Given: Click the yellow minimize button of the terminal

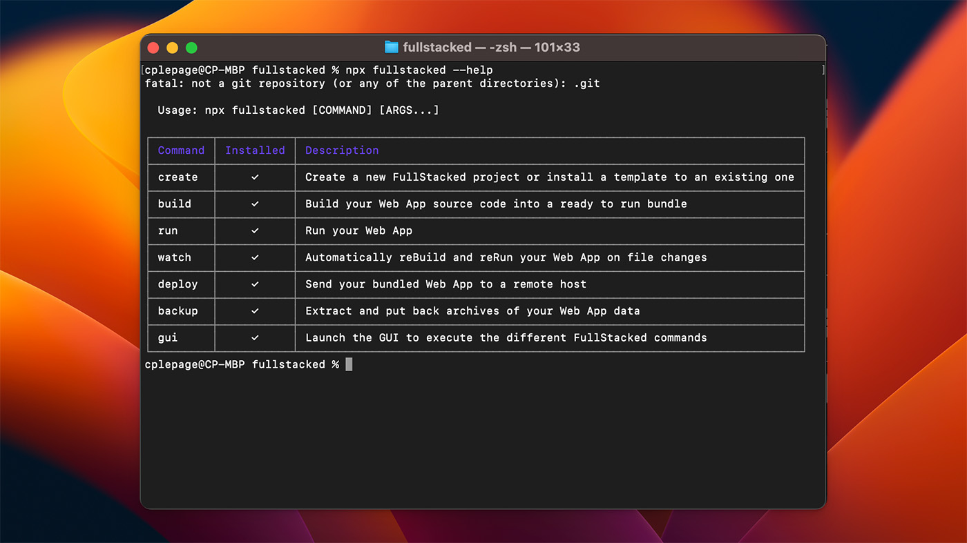Looking at the screenshot, I should pos(173,48).
